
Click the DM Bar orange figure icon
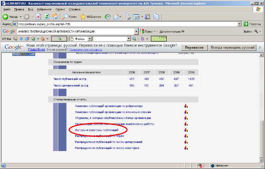pos(43,39)
